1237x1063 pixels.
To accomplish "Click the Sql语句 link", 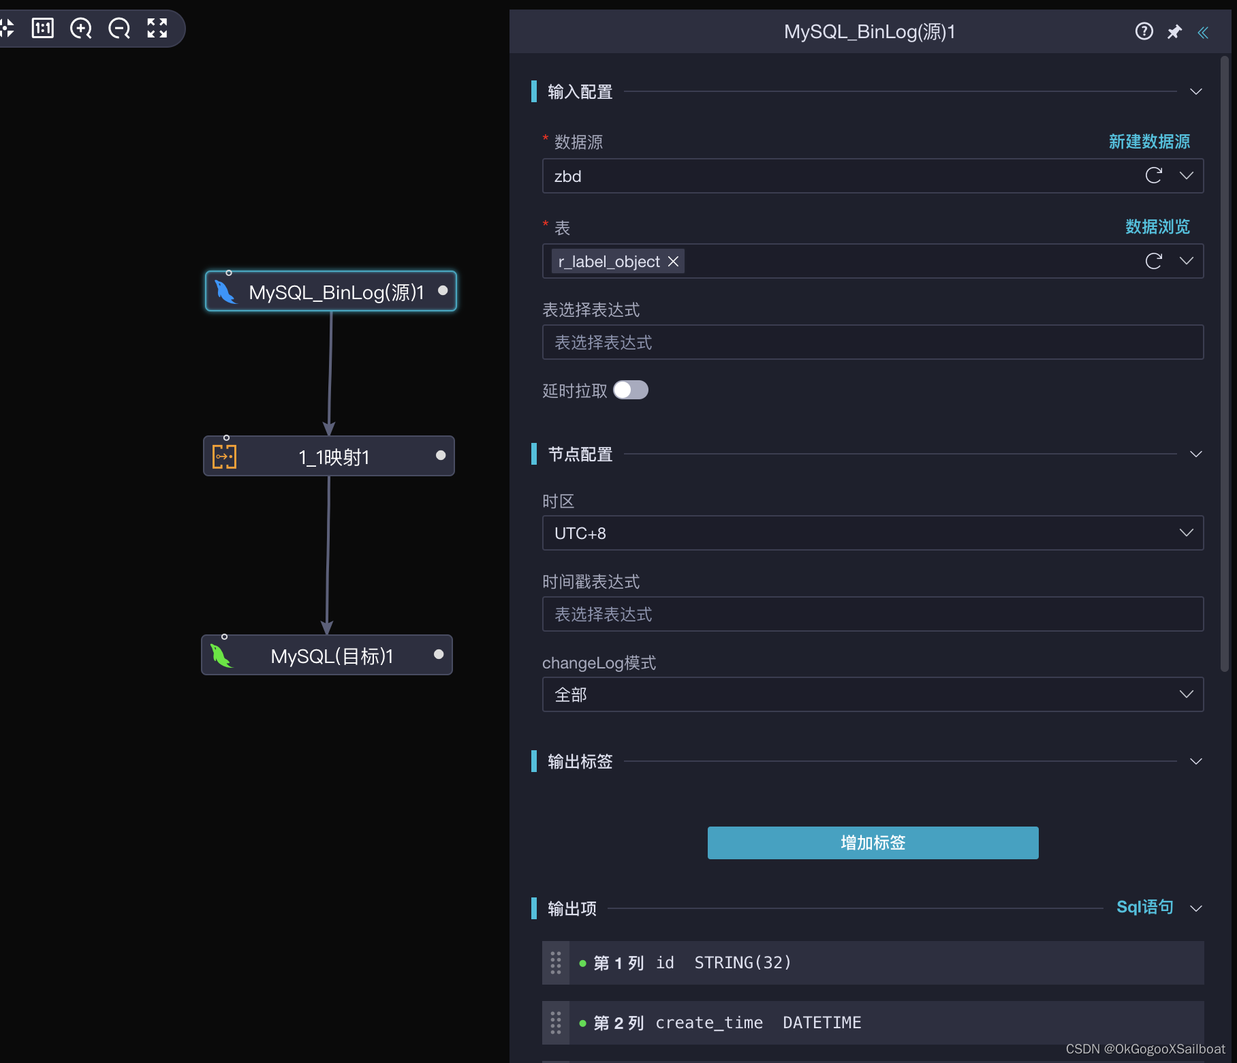I will pyautogui.click(x=1145, y=907).
